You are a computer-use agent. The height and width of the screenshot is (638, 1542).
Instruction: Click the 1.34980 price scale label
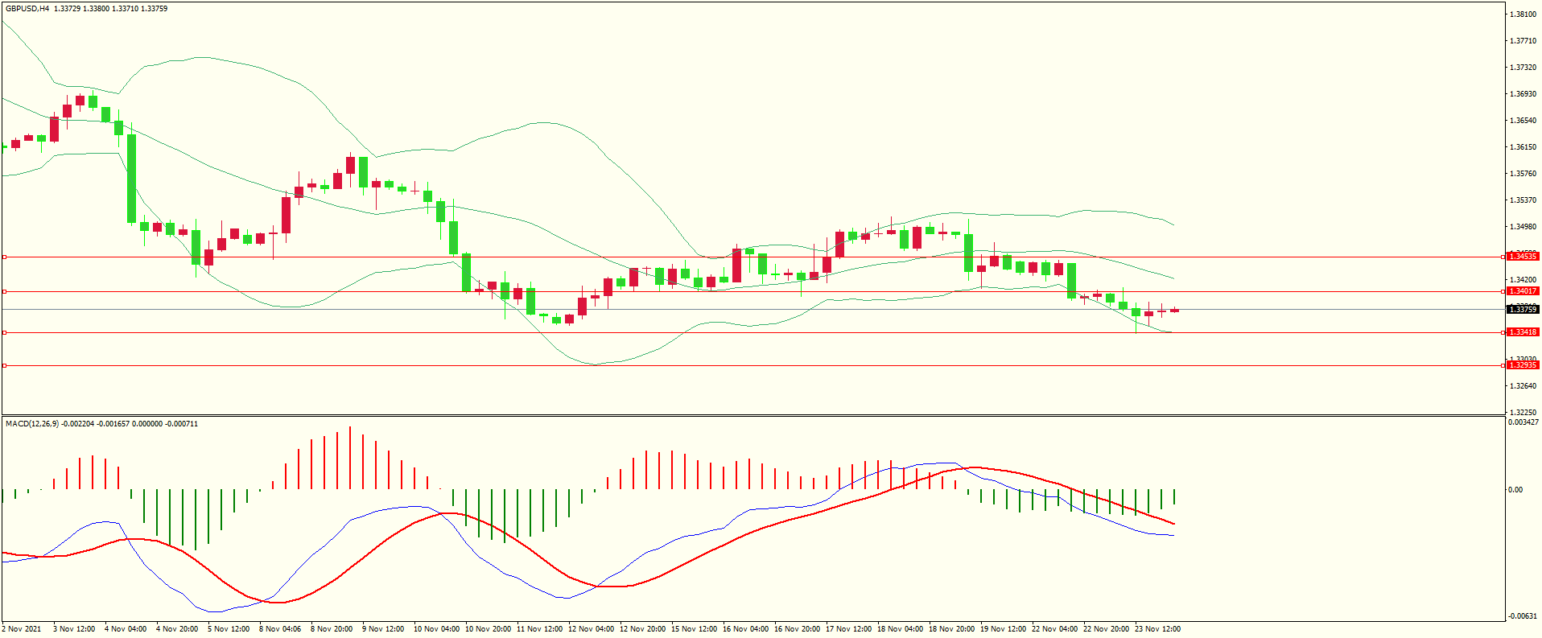(1523, 227)
